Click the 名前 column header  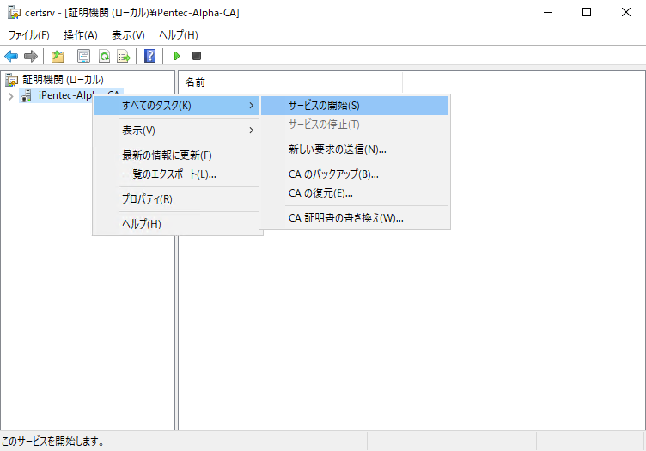pos(290,82)
